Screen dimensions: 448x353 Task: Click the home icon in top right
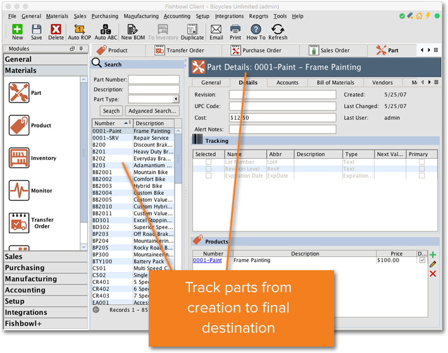click(x=419, y=16)
